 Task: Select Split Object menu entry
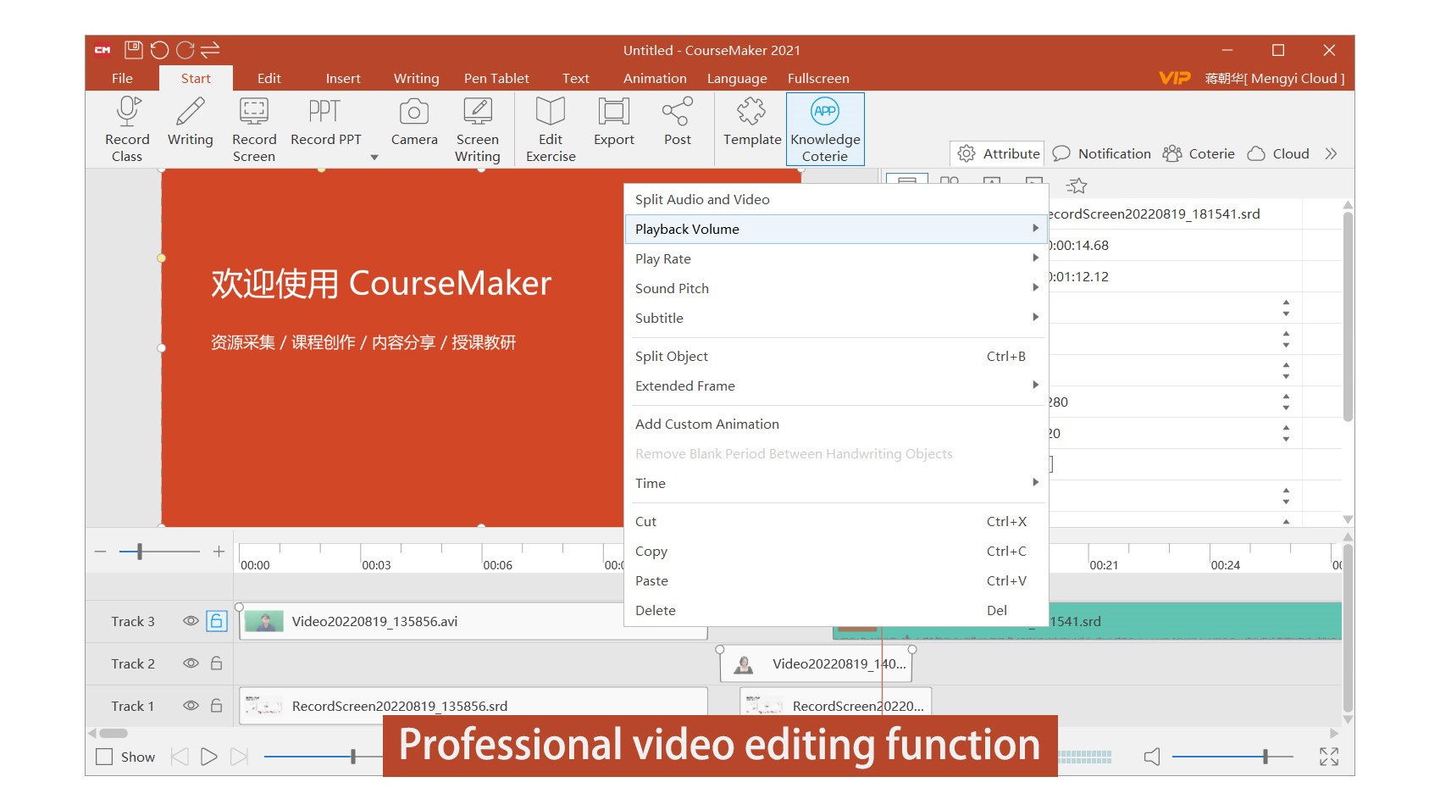coord(836,356)
